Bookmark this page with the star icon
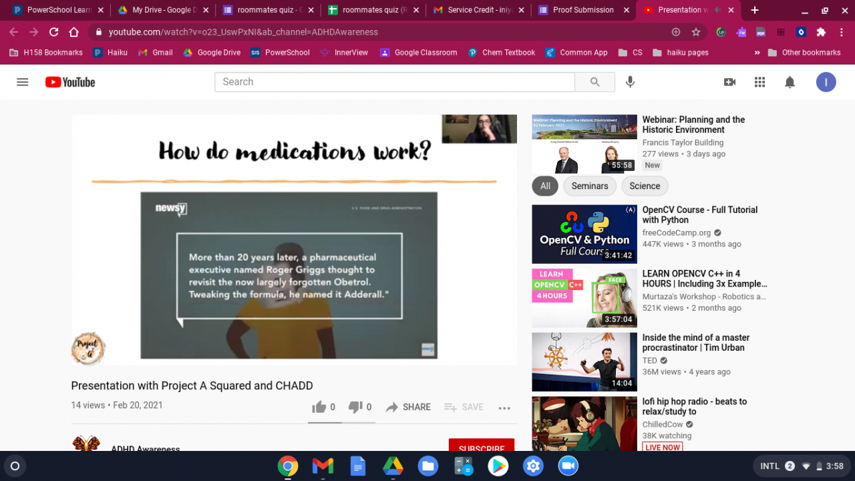855x481 pixels. click(x=696, y=32)
